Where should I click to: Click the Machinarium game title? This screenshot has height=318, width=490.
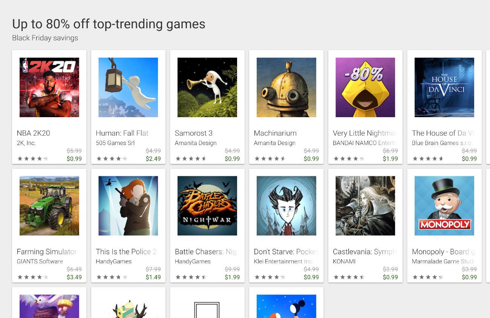click(x=275, y=133)
